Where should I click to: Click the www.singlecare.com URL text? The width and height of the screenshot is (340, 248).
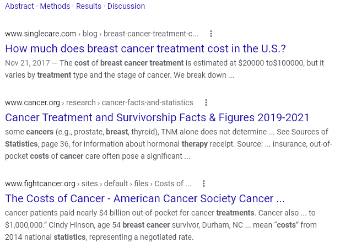41,34
